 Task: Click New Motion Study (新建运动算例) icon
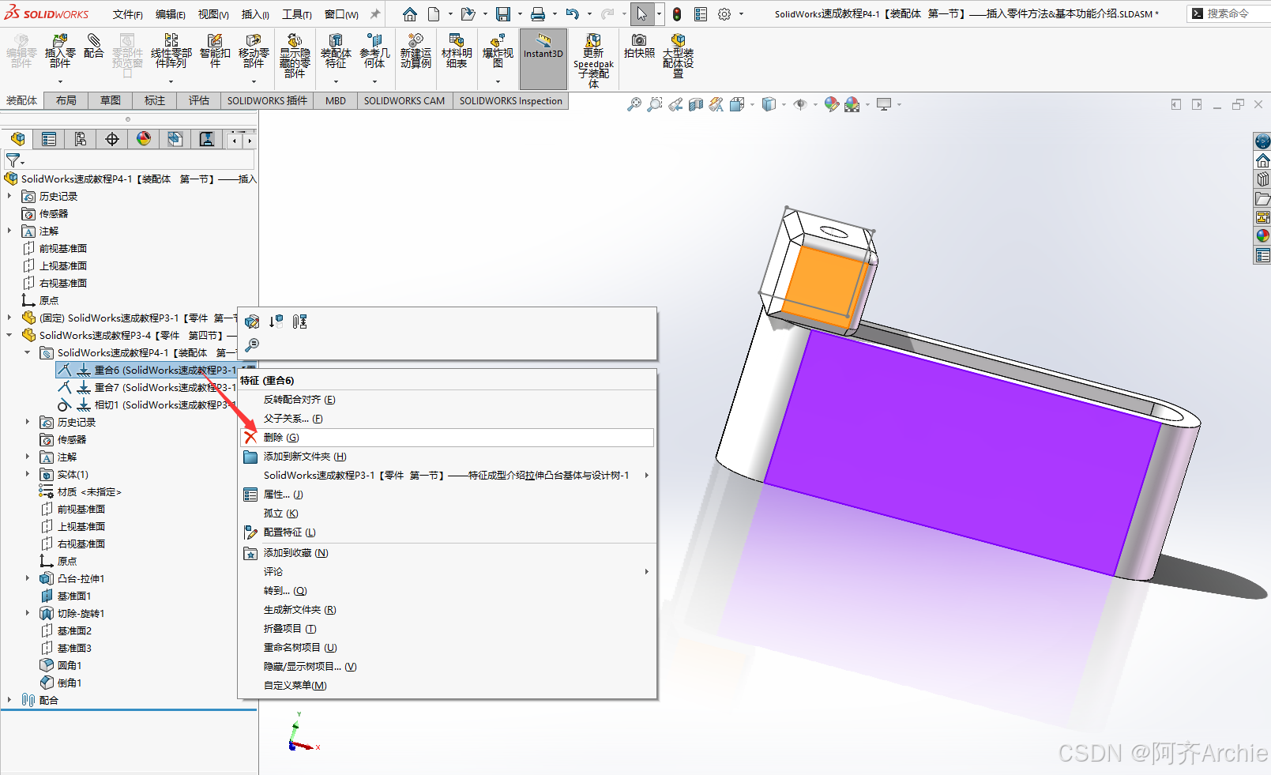(416, 51)
